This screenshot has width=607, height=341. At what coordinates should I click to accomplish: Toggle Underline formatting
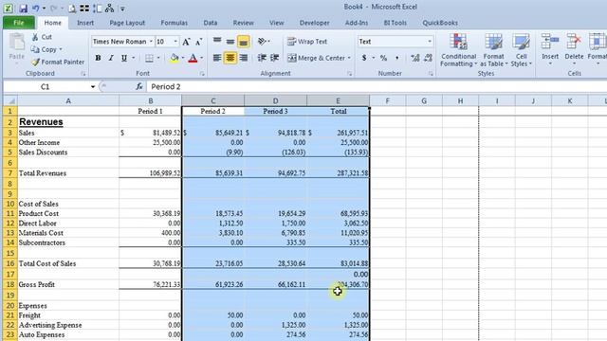[124, 58]
